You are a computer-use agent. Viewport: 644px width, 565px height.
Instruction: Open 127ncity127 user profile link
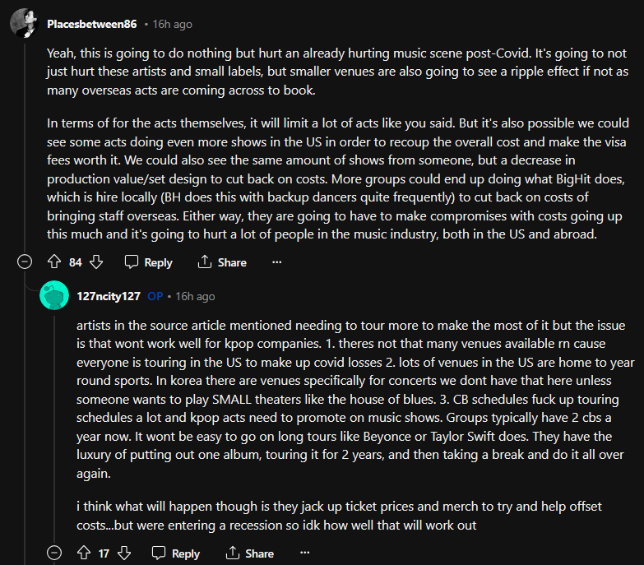tap(109, 295)
